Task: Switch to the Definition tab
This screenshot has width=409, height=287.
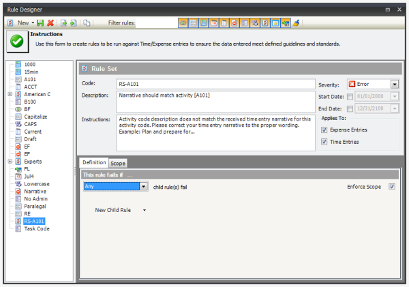Action: pyautogui.click(x=94, y=163)
